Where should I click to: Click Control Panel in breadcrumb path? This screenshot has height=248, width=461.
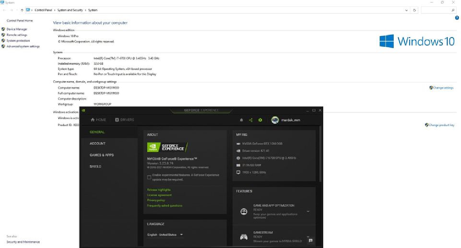pyautogui.click(x=43, y=10)
